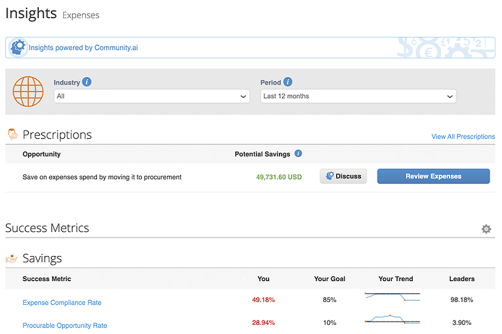Viewport: 502px width, 334px height.
Task: Click the orange globe icon
Action: point(28,91)
